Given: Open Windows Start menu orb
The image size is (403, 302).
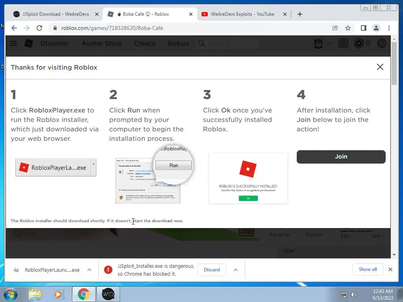Looking at the screenshot, I should (11, 294).
